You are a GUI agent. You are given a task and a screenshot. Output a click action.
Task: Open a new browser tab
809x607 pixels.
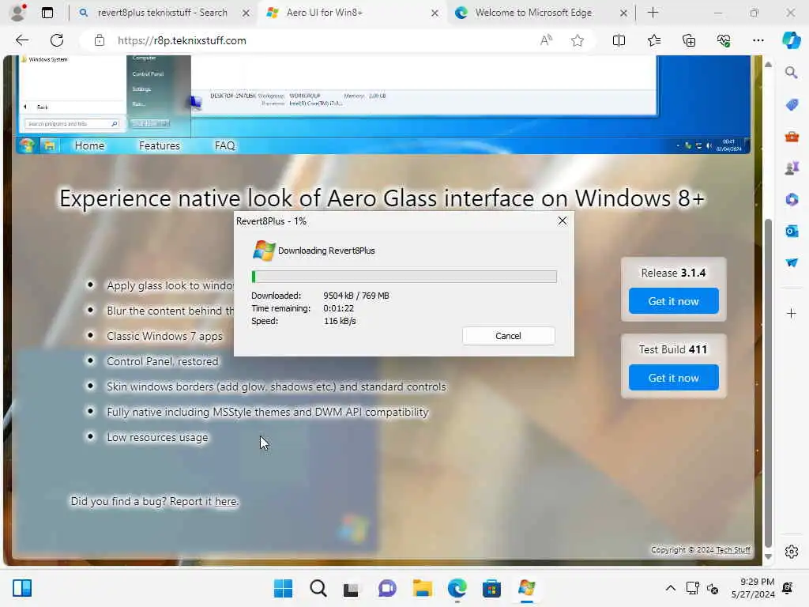pyautogui.click(x=653, y=13)
